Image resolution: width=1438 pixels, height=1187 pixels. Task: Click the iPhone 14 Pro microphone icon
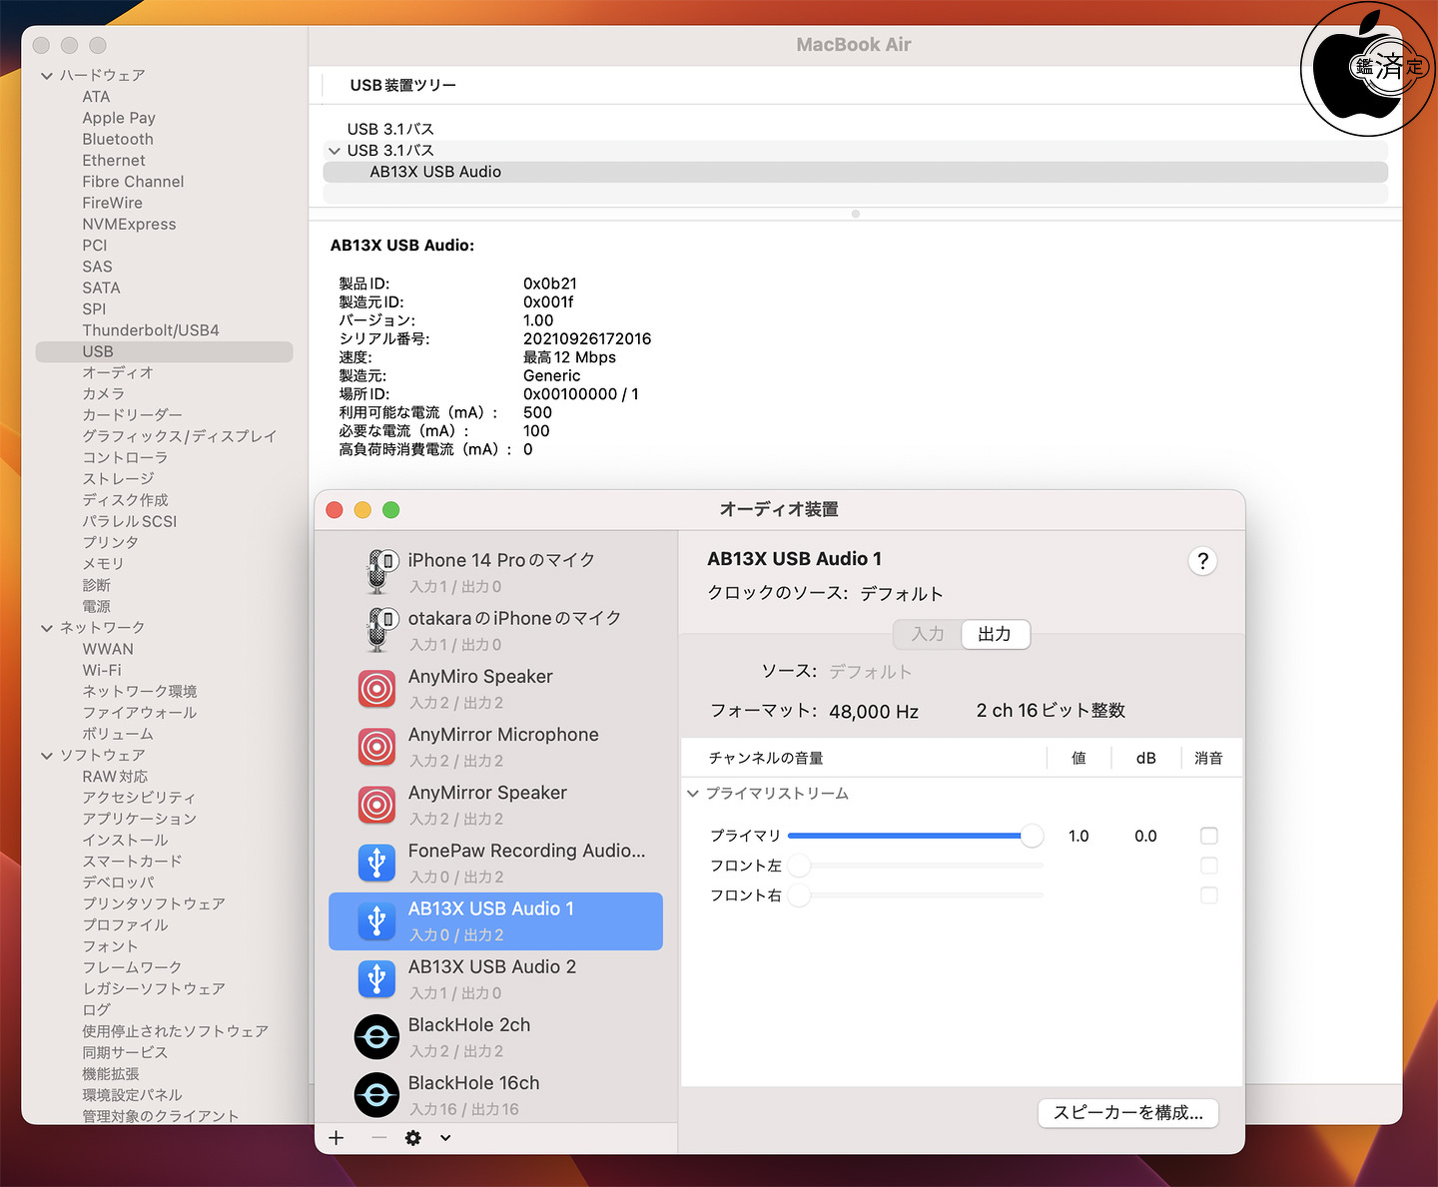tap(377, 572)
